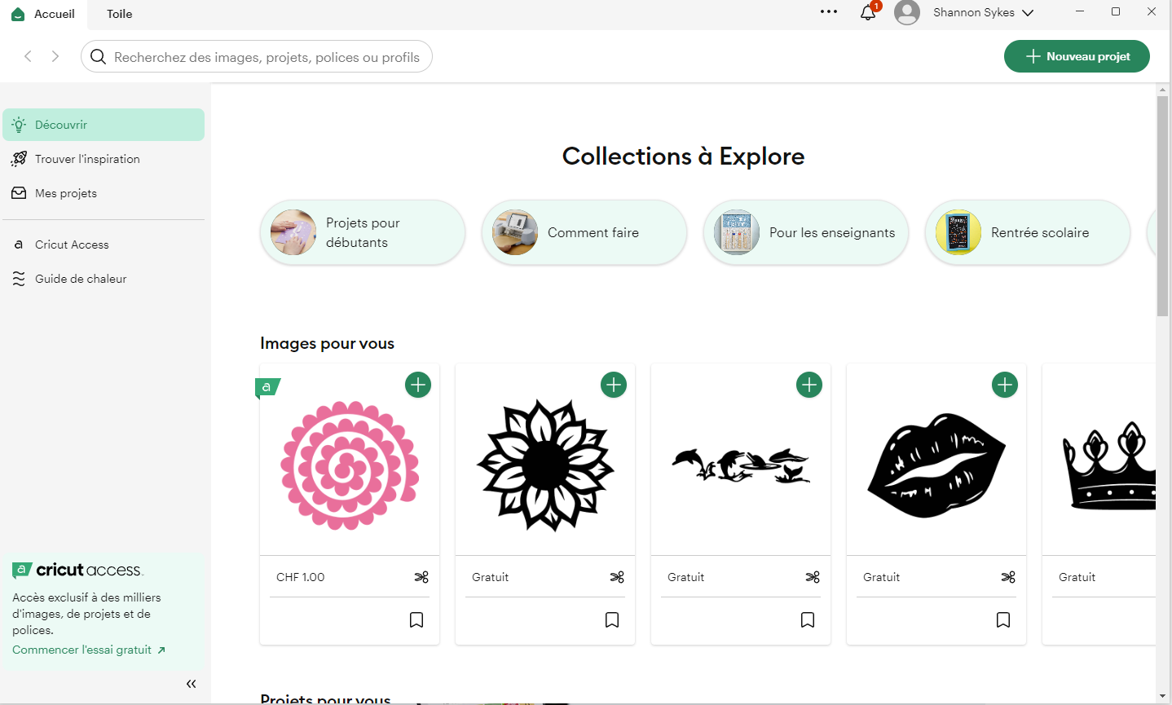Toggle bookmark on the lips image
Image resolution: width=1172 pixels, height=705 pixels.
click(x=1003, y=620)
